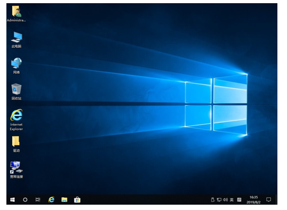Open the Windows Start menu

pyautogui.click(x=12, y=200)
